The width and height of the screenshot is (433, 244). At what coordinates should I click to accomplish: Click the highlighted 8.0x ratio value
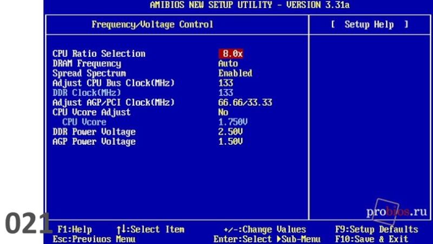(231, 54)
